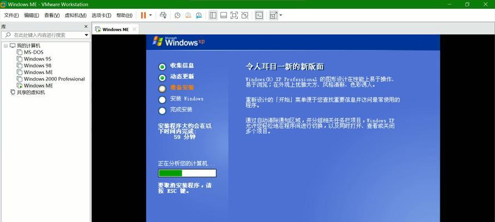
Task: Minimize the VMware Workstation window
Action: (449, 4)
